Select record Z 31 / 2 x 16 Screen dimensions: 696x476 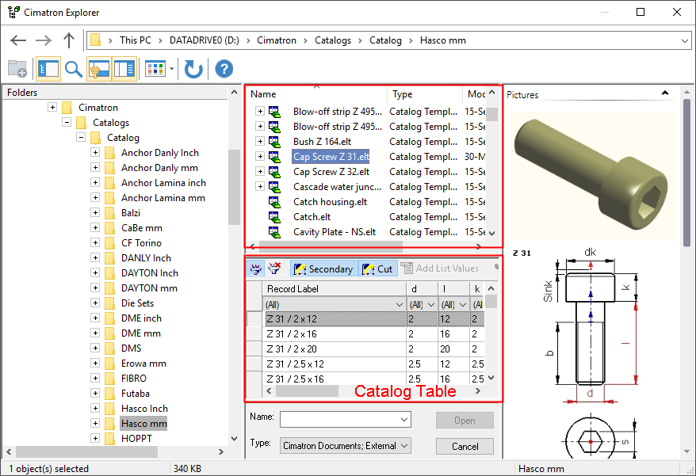292,334
